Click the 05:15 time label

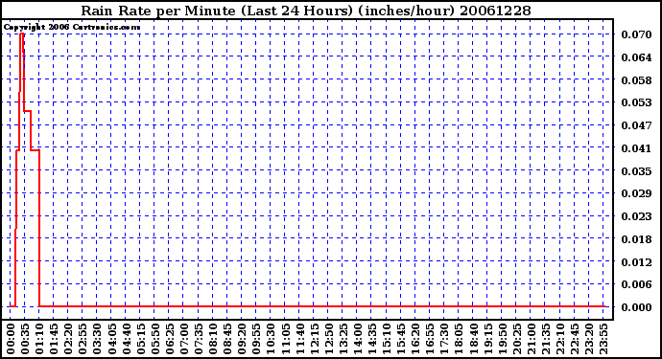click(x=141, y=339)
